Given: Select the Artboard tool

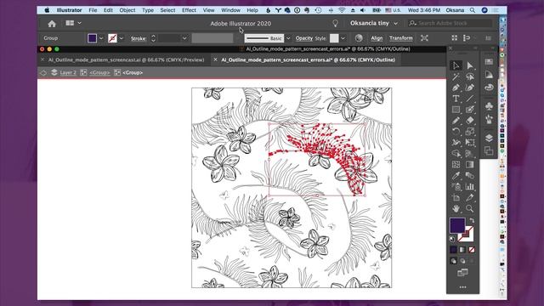Looking at the screenshot, I should 456,198.
